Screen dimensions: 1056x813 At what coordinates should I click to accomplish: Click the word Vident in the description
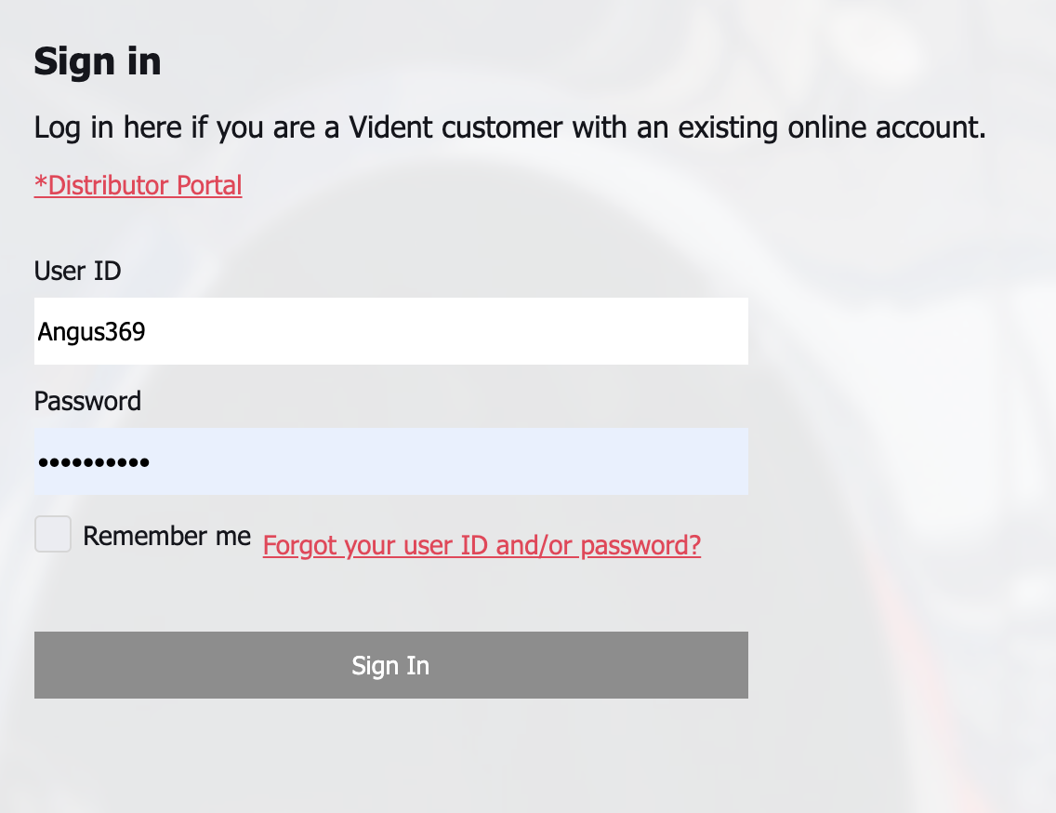pos(390,127)
